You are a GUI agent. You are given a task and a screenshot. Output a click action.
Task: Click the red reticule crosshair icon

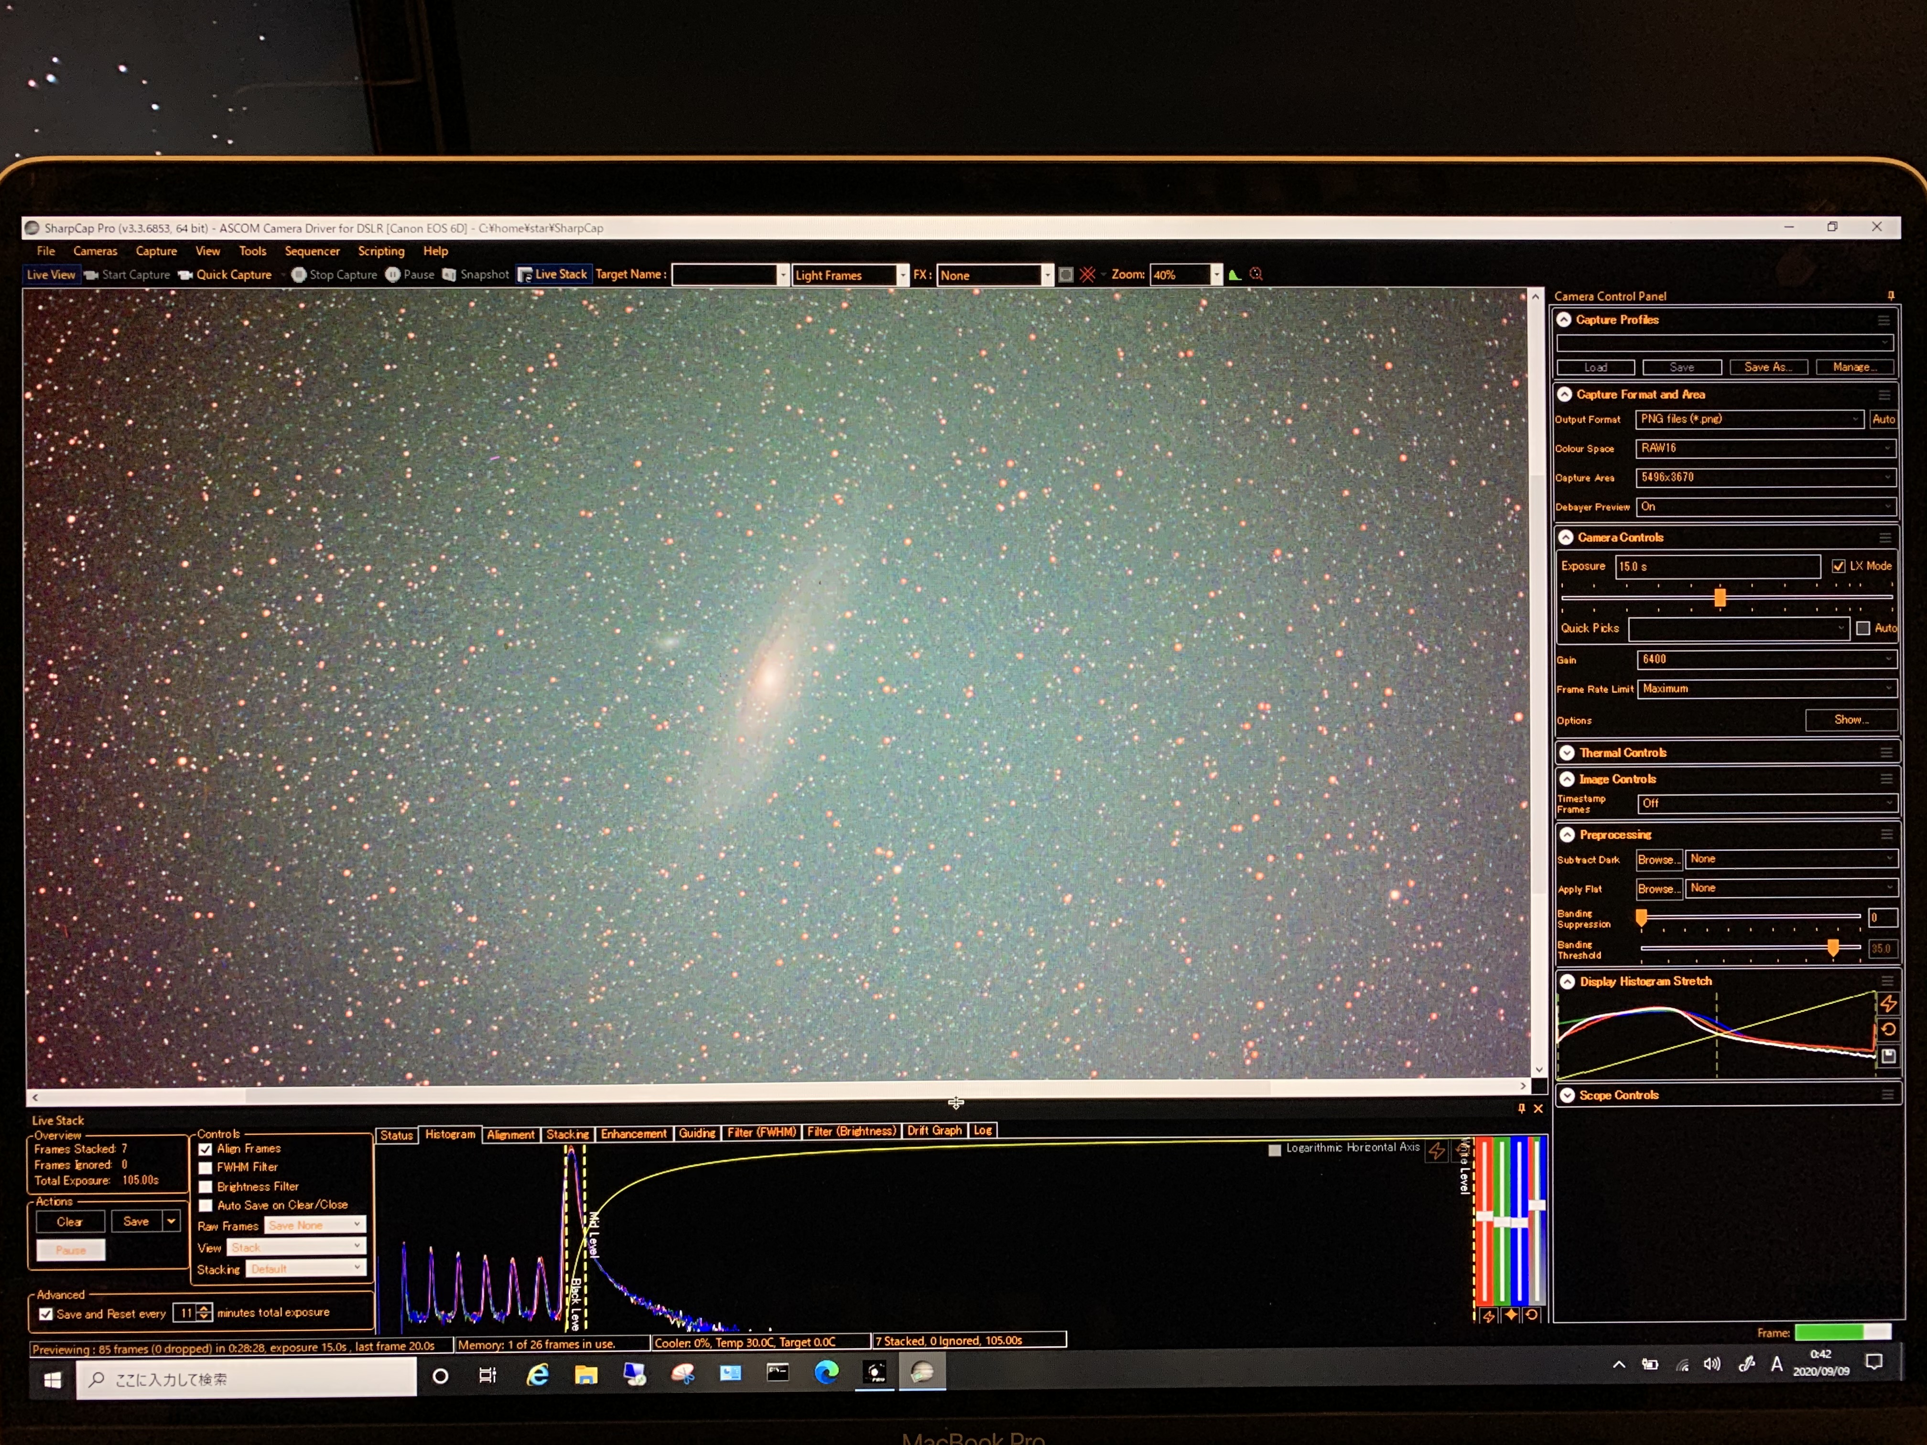click(x=1087, y=274)
